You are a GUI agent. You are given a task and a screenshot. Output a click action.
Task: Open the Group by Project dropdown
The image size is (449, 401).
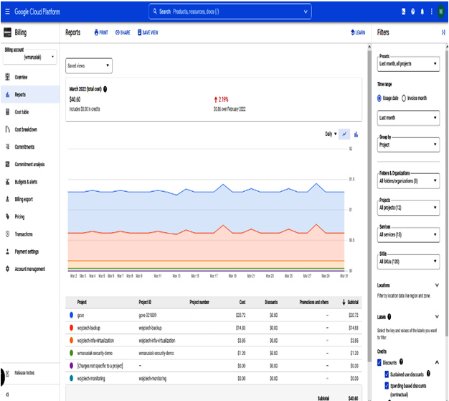[408, 144]
